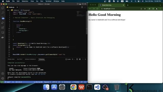Open the Search view in VS Code sidebar
Viewport: 163px width, 92px height.
3,13
